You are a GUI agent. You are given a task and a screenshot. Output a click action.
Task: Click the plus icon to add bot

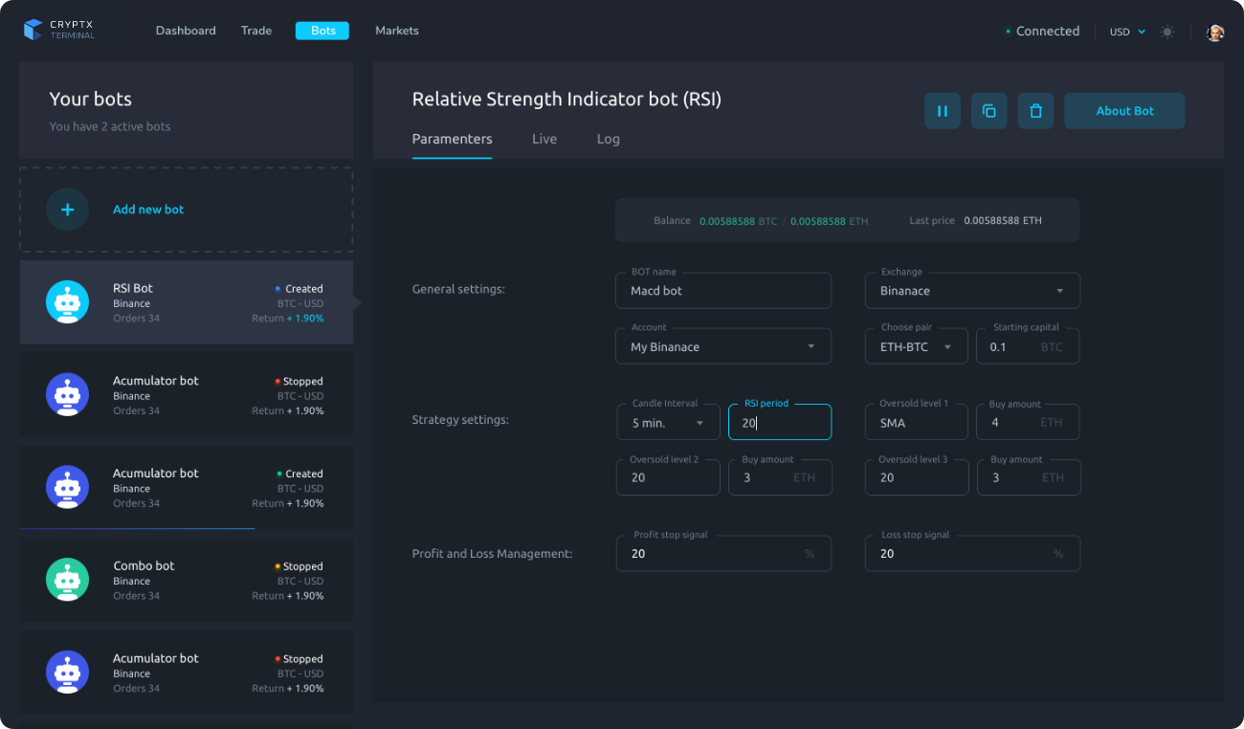tap(67, 210)
